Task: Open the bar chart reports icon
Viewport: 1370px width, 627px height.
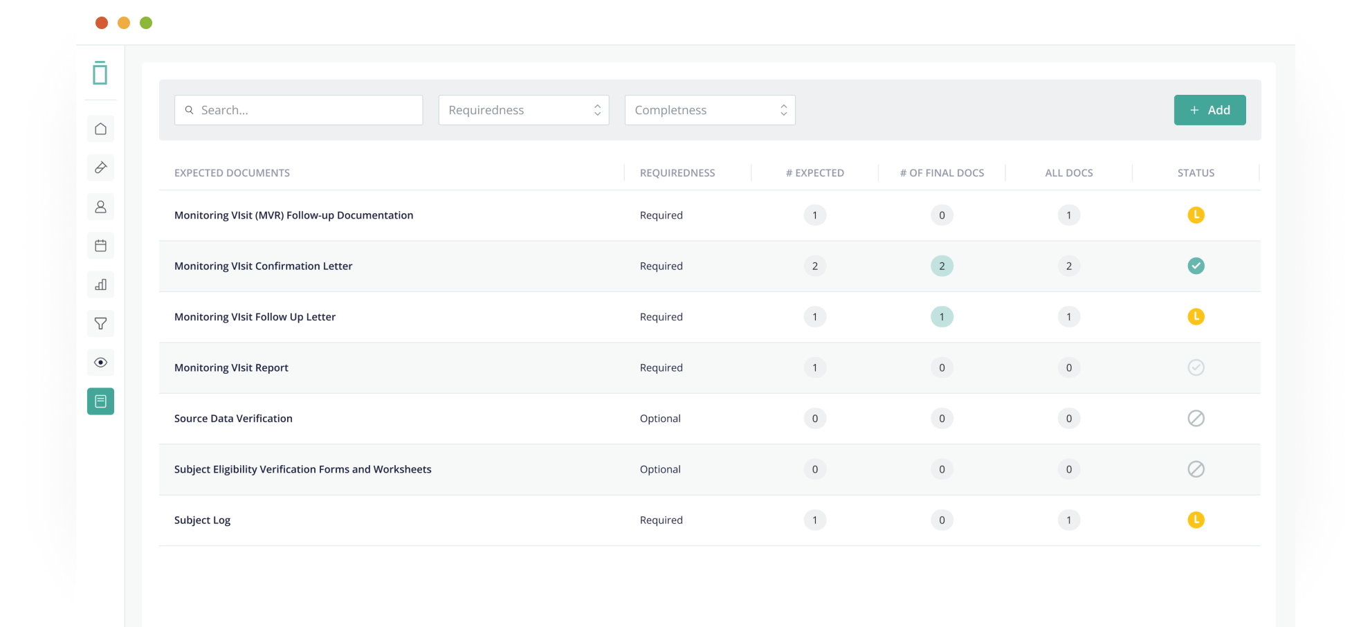Action: [100, 284]
